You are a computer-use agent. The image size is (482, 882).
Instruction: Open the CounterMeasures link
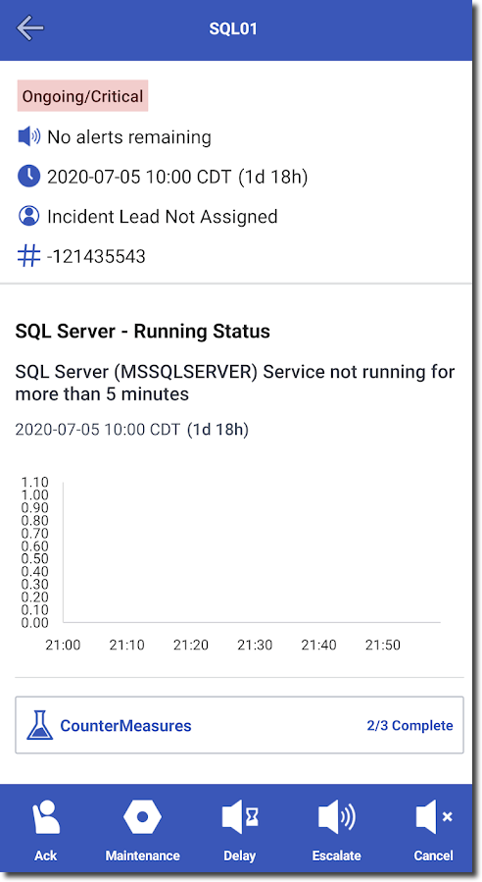[125, 726]
